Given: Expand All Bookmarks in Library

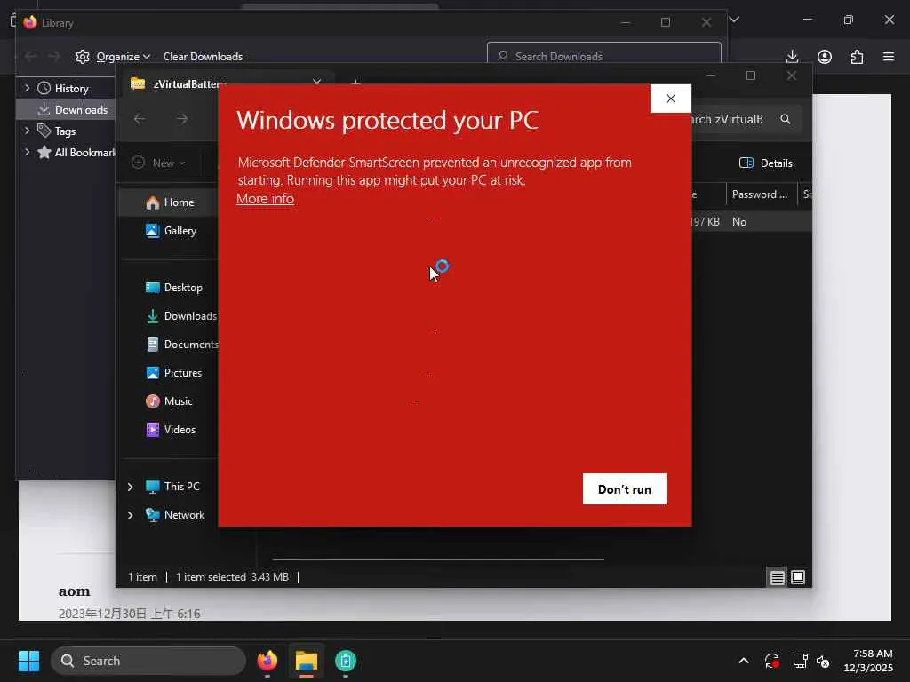Looking at the screenshot, I should [x=27, y=152].
